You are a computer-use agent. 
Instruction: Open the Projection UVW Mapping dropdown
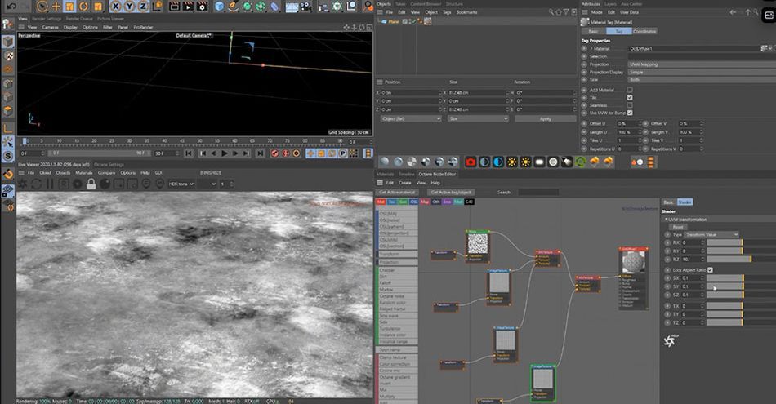(702, 64)
